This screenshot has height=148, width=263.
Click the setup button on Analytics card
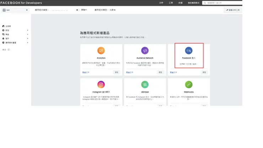pyautogui.click(x=117, y=73)
